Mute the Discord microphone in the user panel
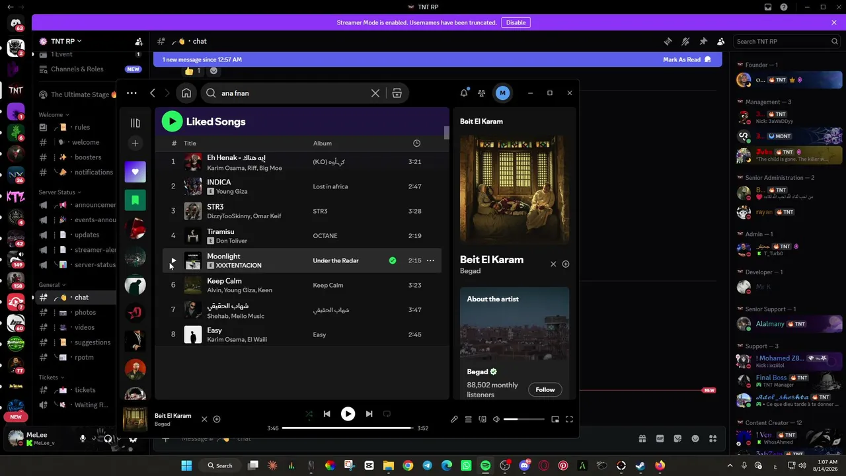The width and height of the screenshot is (846, 476). coord(83,438)
